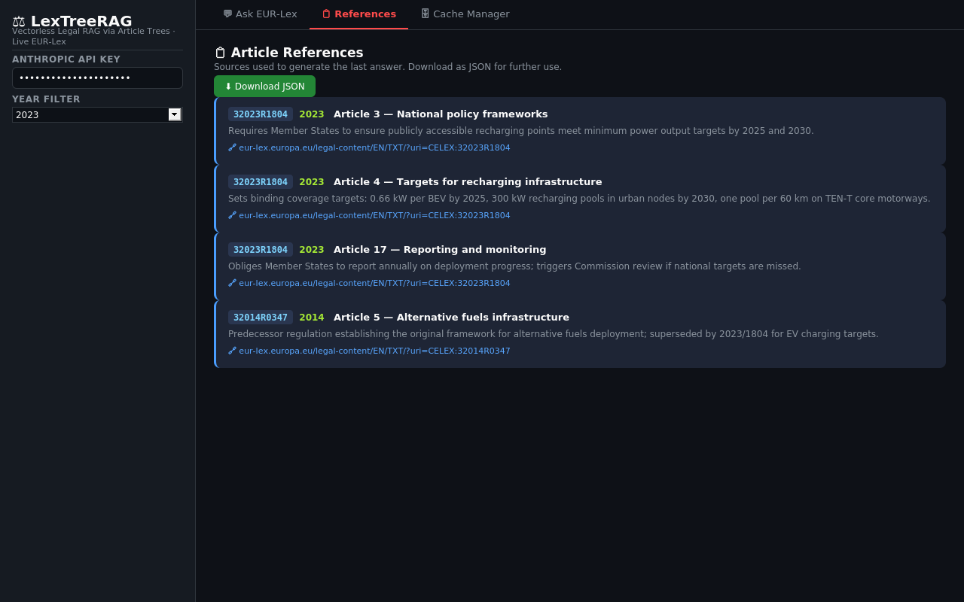
Task: Click title Article 4 — Targets for recharging infrastructure
Action: [x=468, y=182]
